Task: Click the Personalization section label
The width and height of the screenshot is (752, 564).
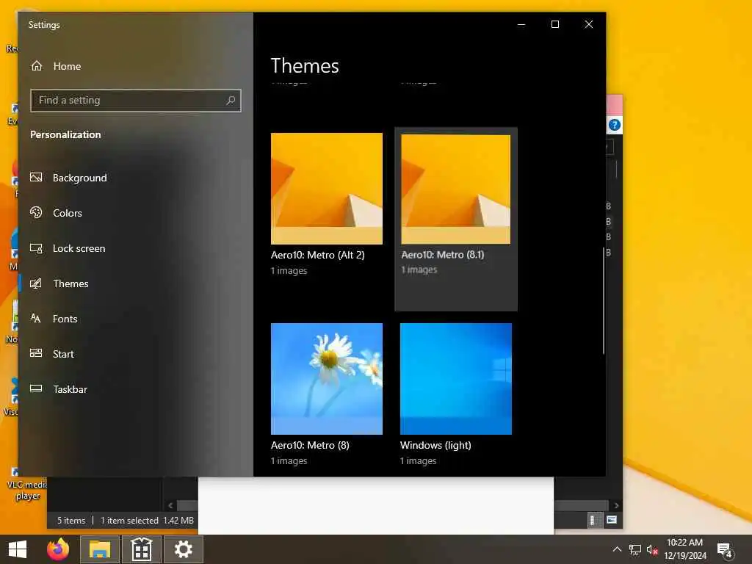Action: [x=65, y=135]
